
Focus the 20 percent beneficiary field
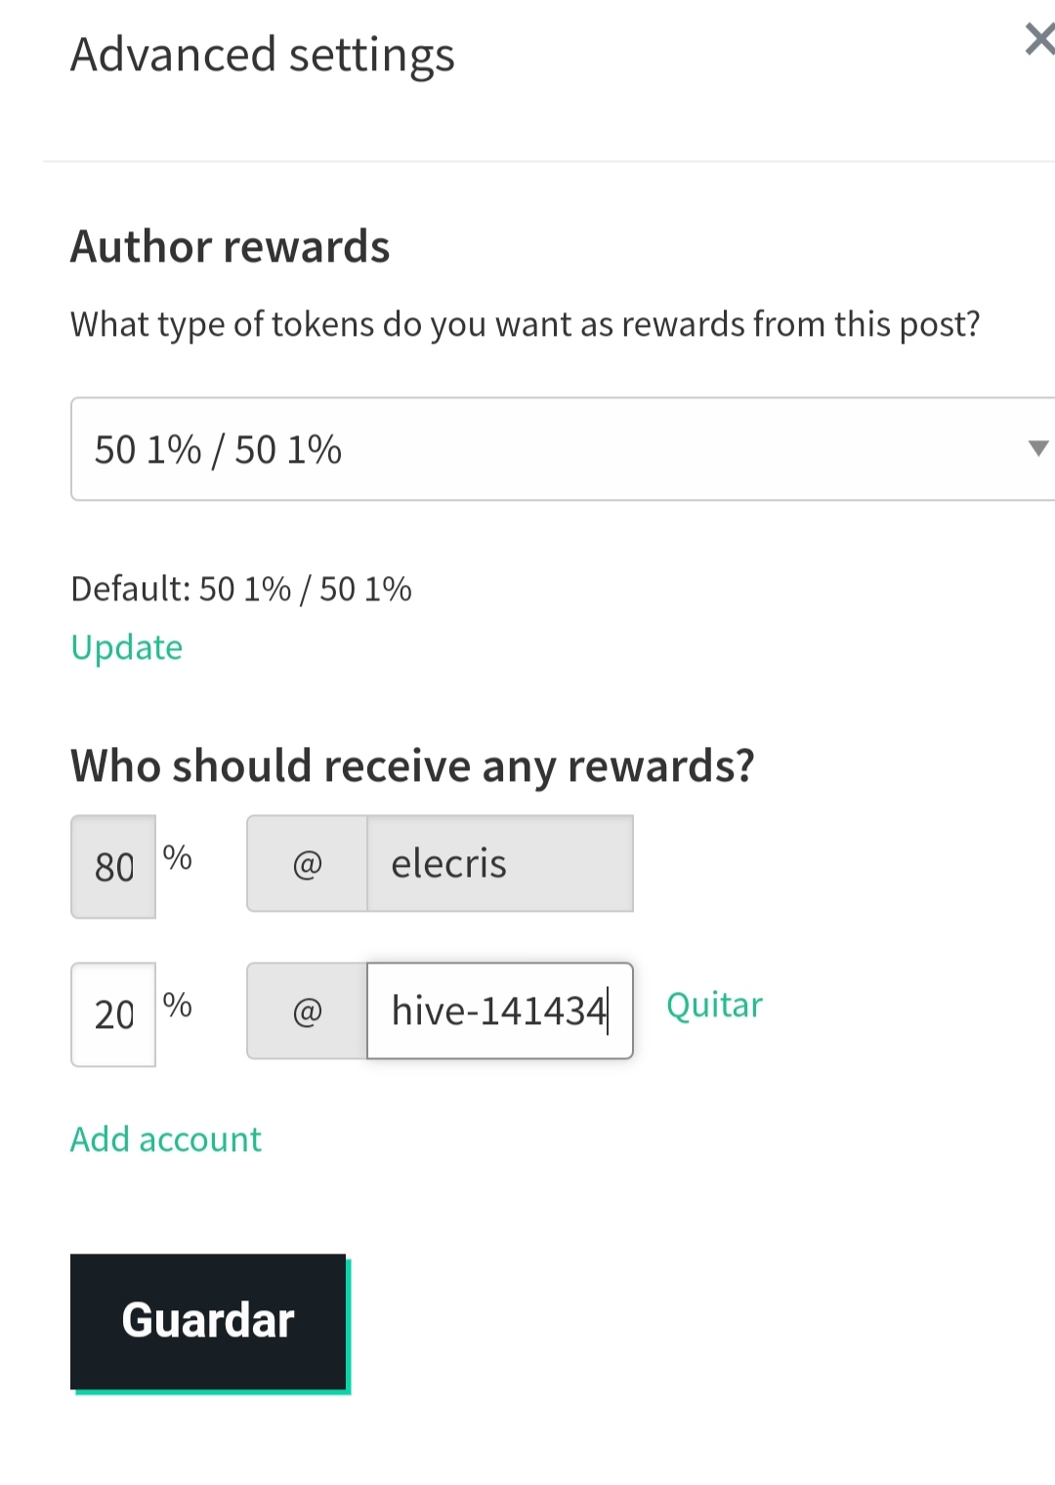(x=113, y=1014)
